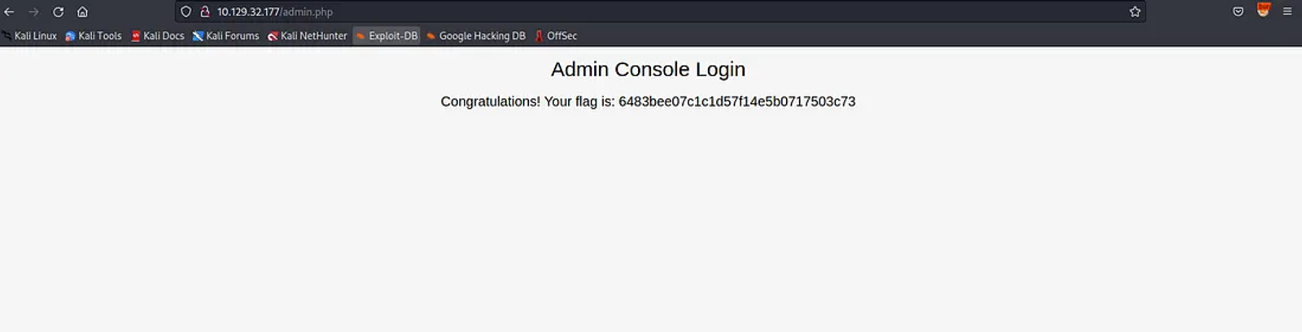Open the Exploit-DB bookmark
Screen dimensions: 1302x332
pos(387,36)
